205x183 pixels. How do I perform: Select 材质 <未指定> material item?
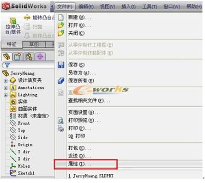click(x=30, y=116)
